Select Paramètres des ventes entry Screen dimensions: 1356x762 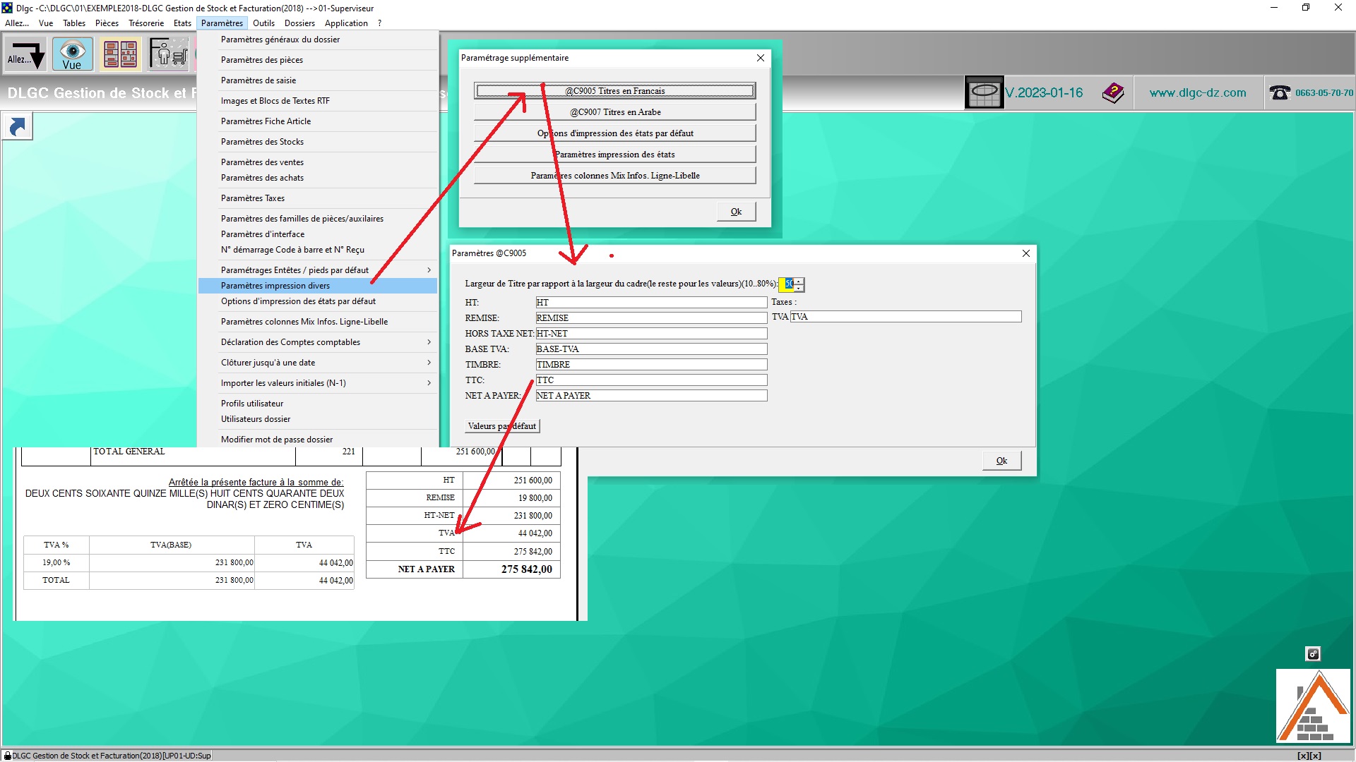point(318,162)
